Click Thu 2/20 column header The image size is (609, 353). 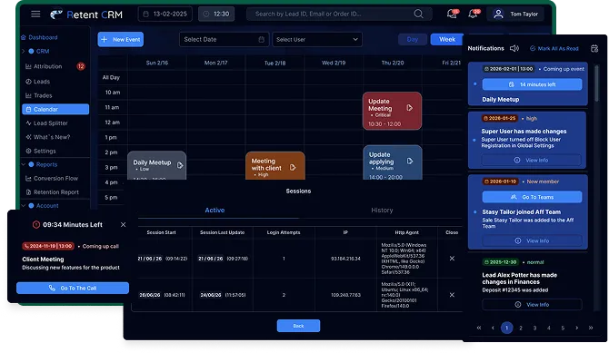[393, 63]
